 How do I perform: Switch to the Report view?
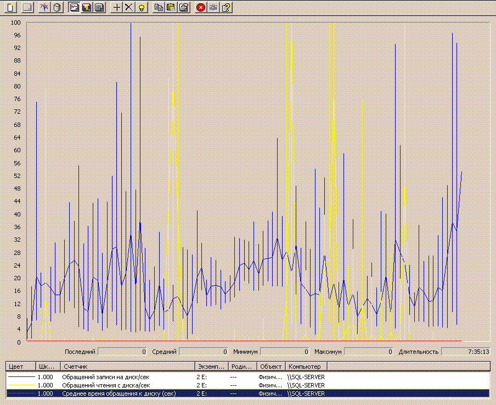99,7
